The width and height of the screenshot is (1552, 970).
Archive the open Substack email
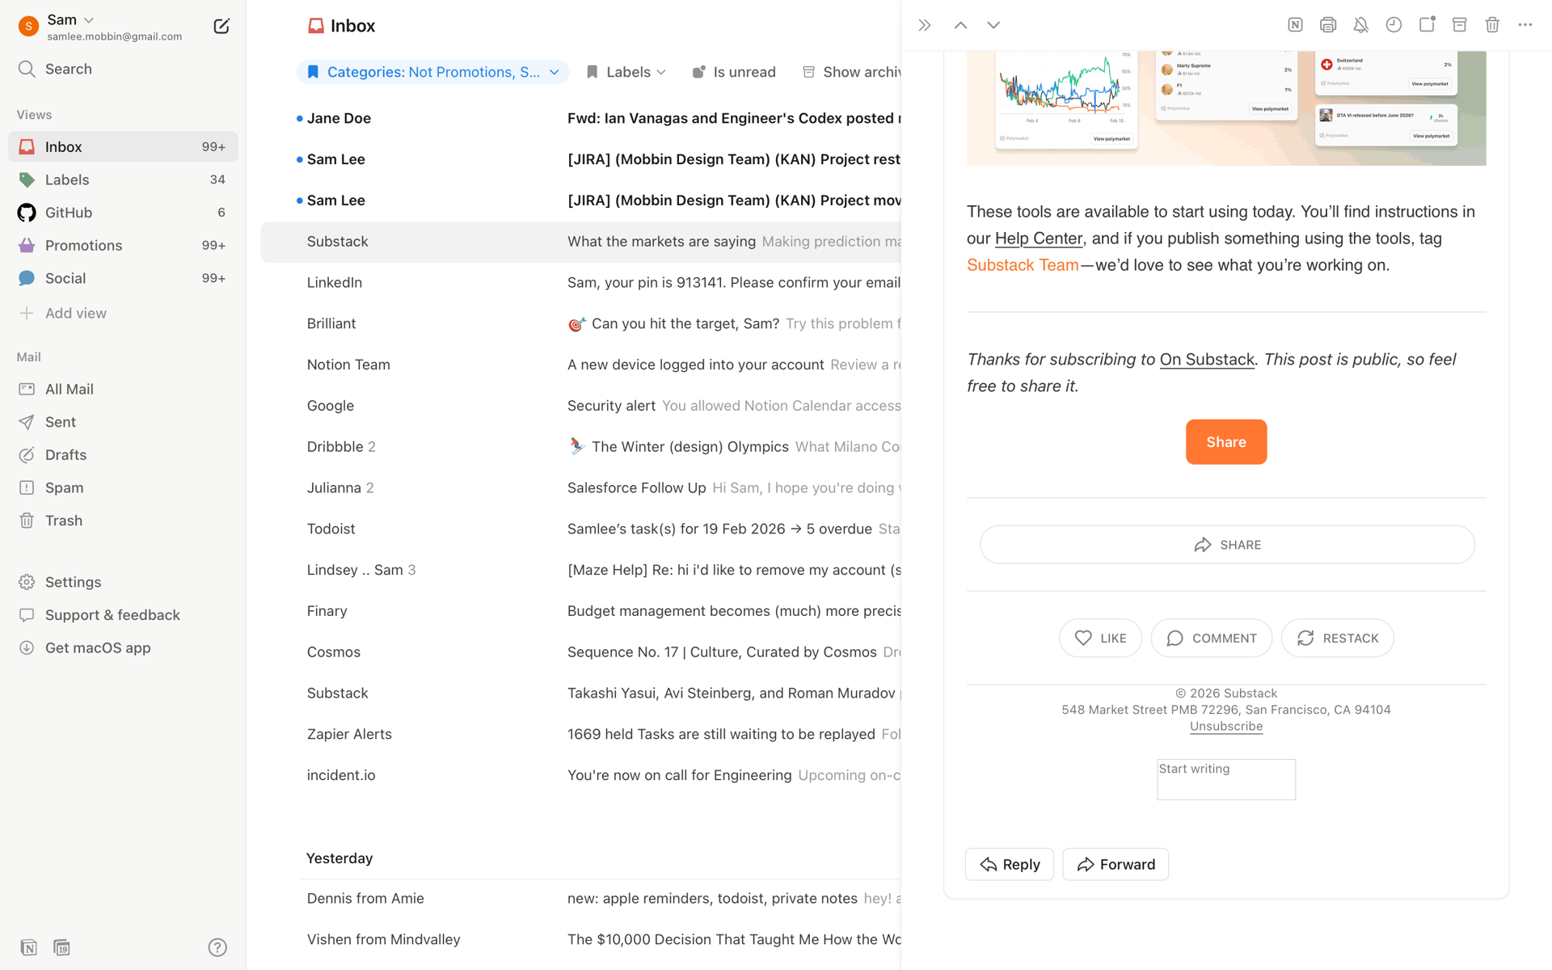[1460, 25]
